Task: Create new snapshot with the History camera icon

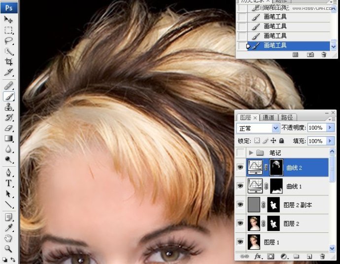Action: [x=310, y=55]
